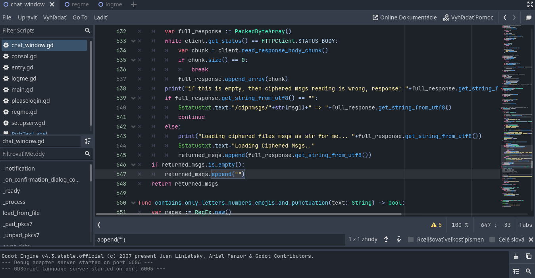Collapse the if fold at line 639
This screenshot has width=535, height=278.
[133, 98]
